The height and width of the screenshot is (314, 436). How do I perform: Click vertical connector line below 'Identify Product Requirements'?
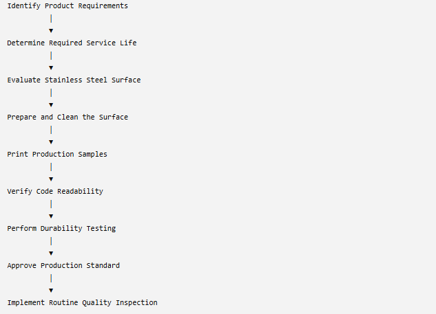point(51,19)
